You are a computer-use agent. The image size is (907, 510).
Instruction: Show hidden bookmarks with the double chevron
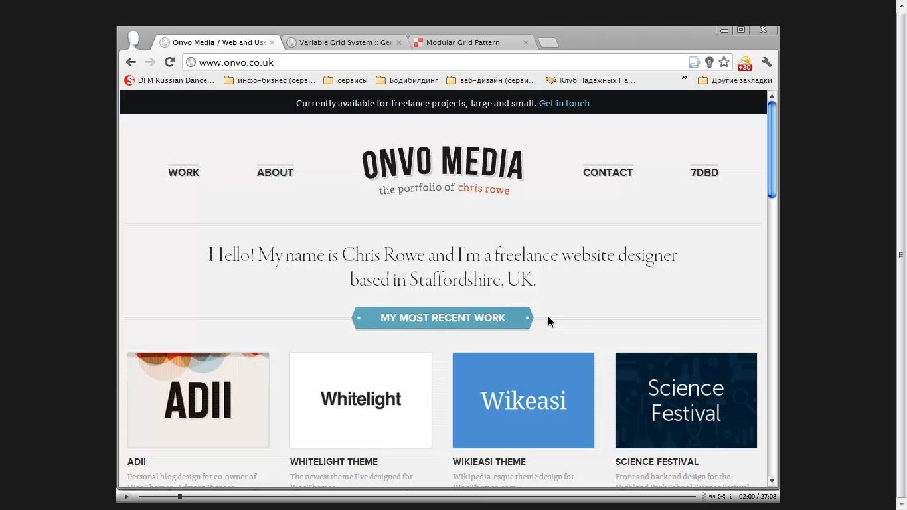click(684, 78)
